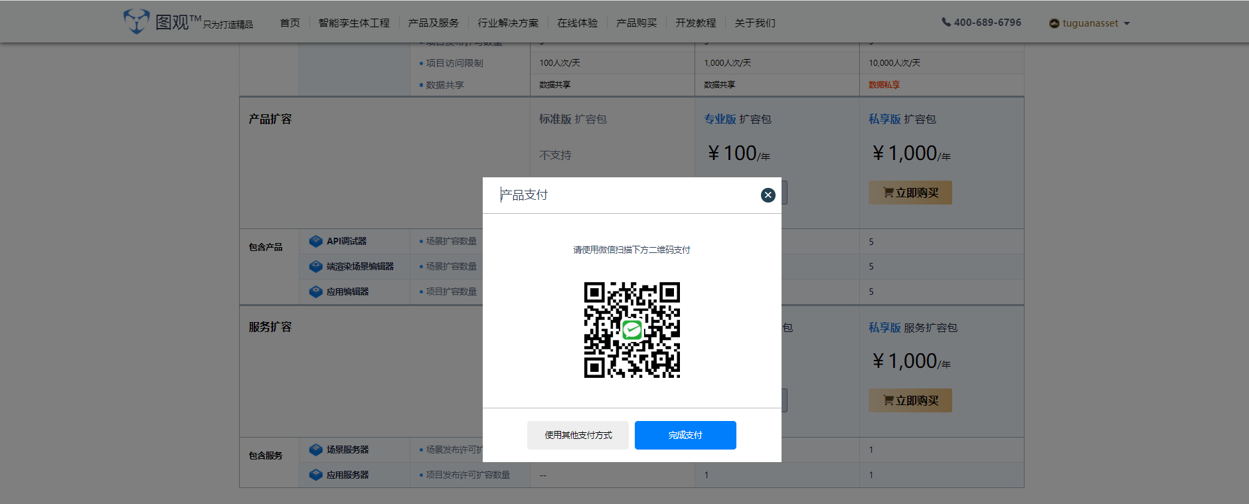Click the 场景服务器 service icon
This screenshot has height=504, width=1249.
click(x=316, y=450)
